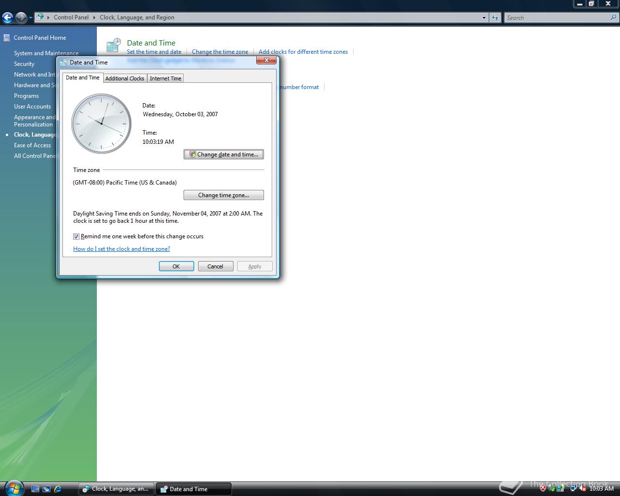This screenshot has height=496, width=620.
Task: Open Programs category in sidebar
Action: (26, 96)
